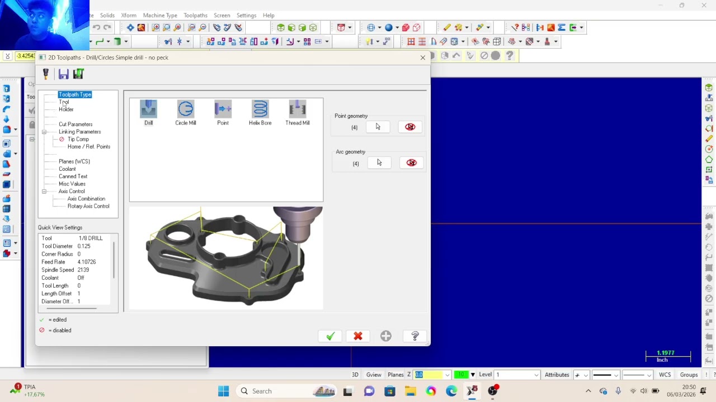Click the tool manager icon in dialog toolbar
Viewport: 716px width, 402px height.
[46, 74]
